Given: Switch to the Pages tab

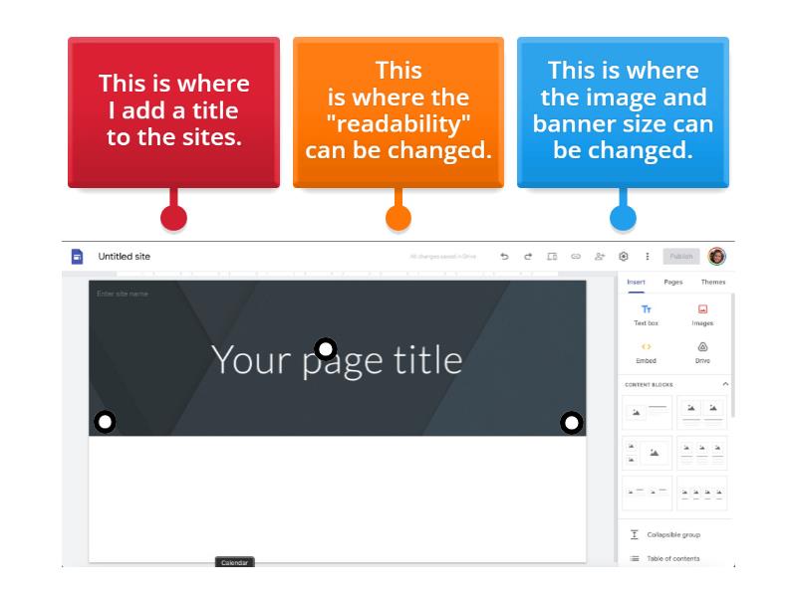Looking at the screenshot, I should pyautogui.click(x=673, y=283).
